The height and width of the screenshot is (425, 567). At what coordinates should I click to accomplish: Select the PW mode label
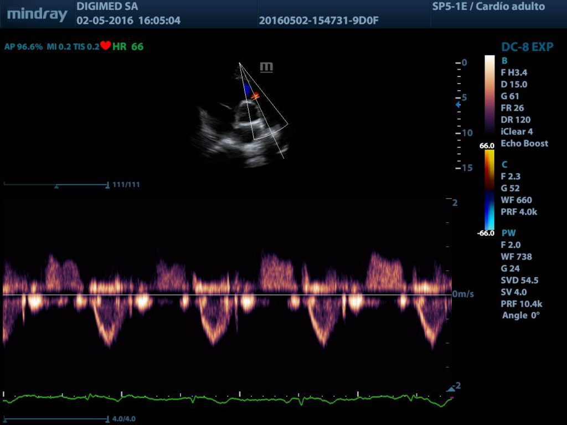click(x=508, y=233)
